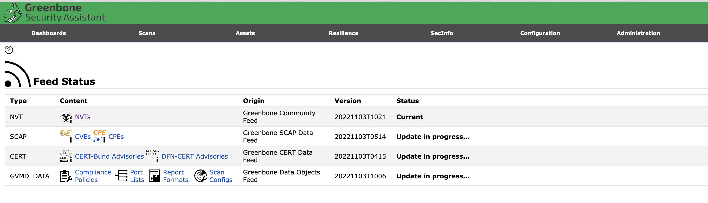Open the NVTs link
This screenshot has width=708, height=203.
pyautogui.click(x=83, y=117)
